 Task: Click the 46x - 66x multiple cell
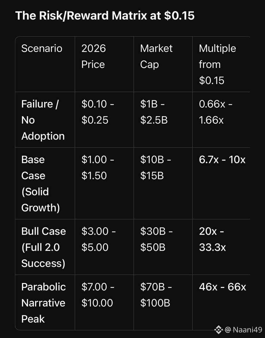[x=222, y=287]
